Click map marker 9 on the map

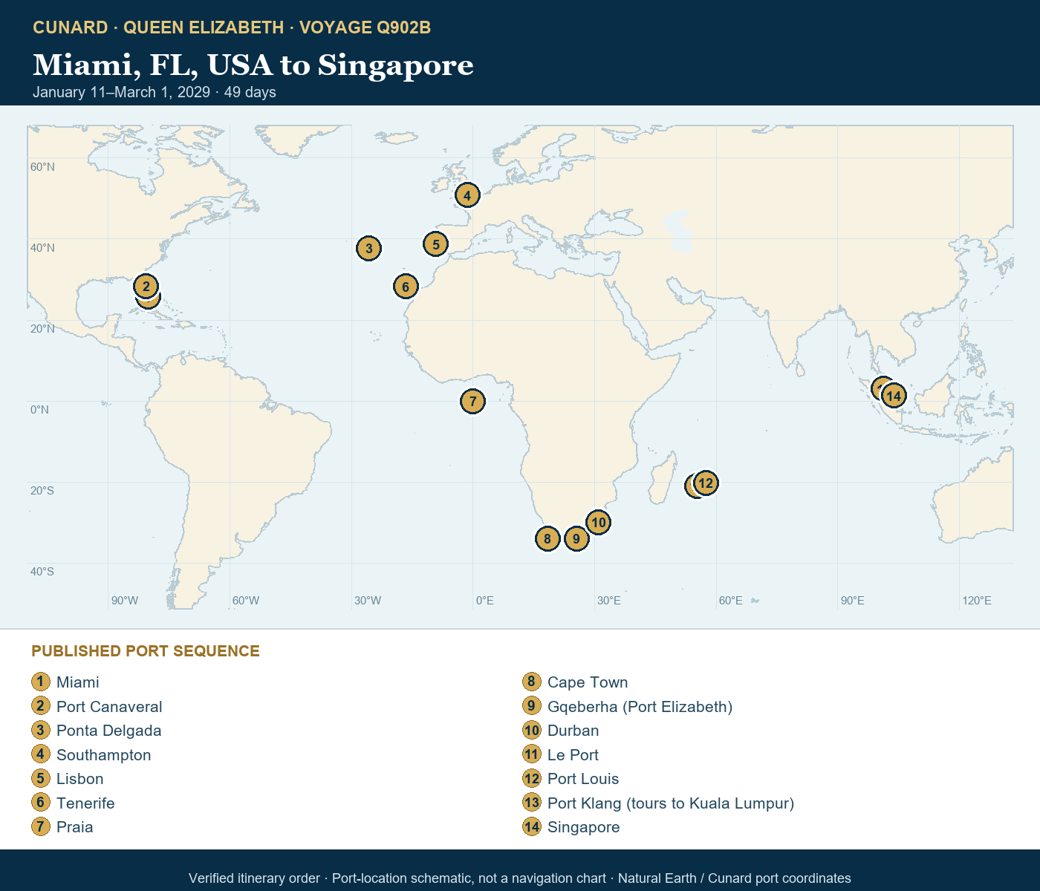pos(576,538)
